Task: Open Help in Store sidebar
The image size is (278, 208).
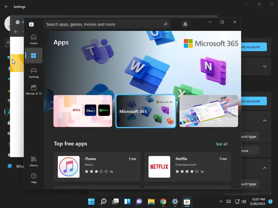Action: click(33, 178)
